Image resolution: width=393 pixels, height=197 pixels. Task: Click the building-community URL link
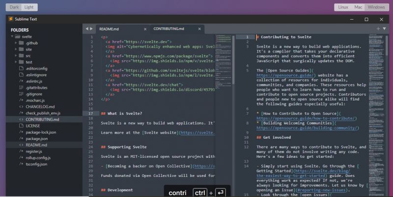click(308, 128)
